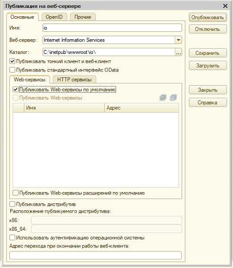Screen dimensions: 233x268
Task: Click the Опубликовать button
Action: pos(208,18)
